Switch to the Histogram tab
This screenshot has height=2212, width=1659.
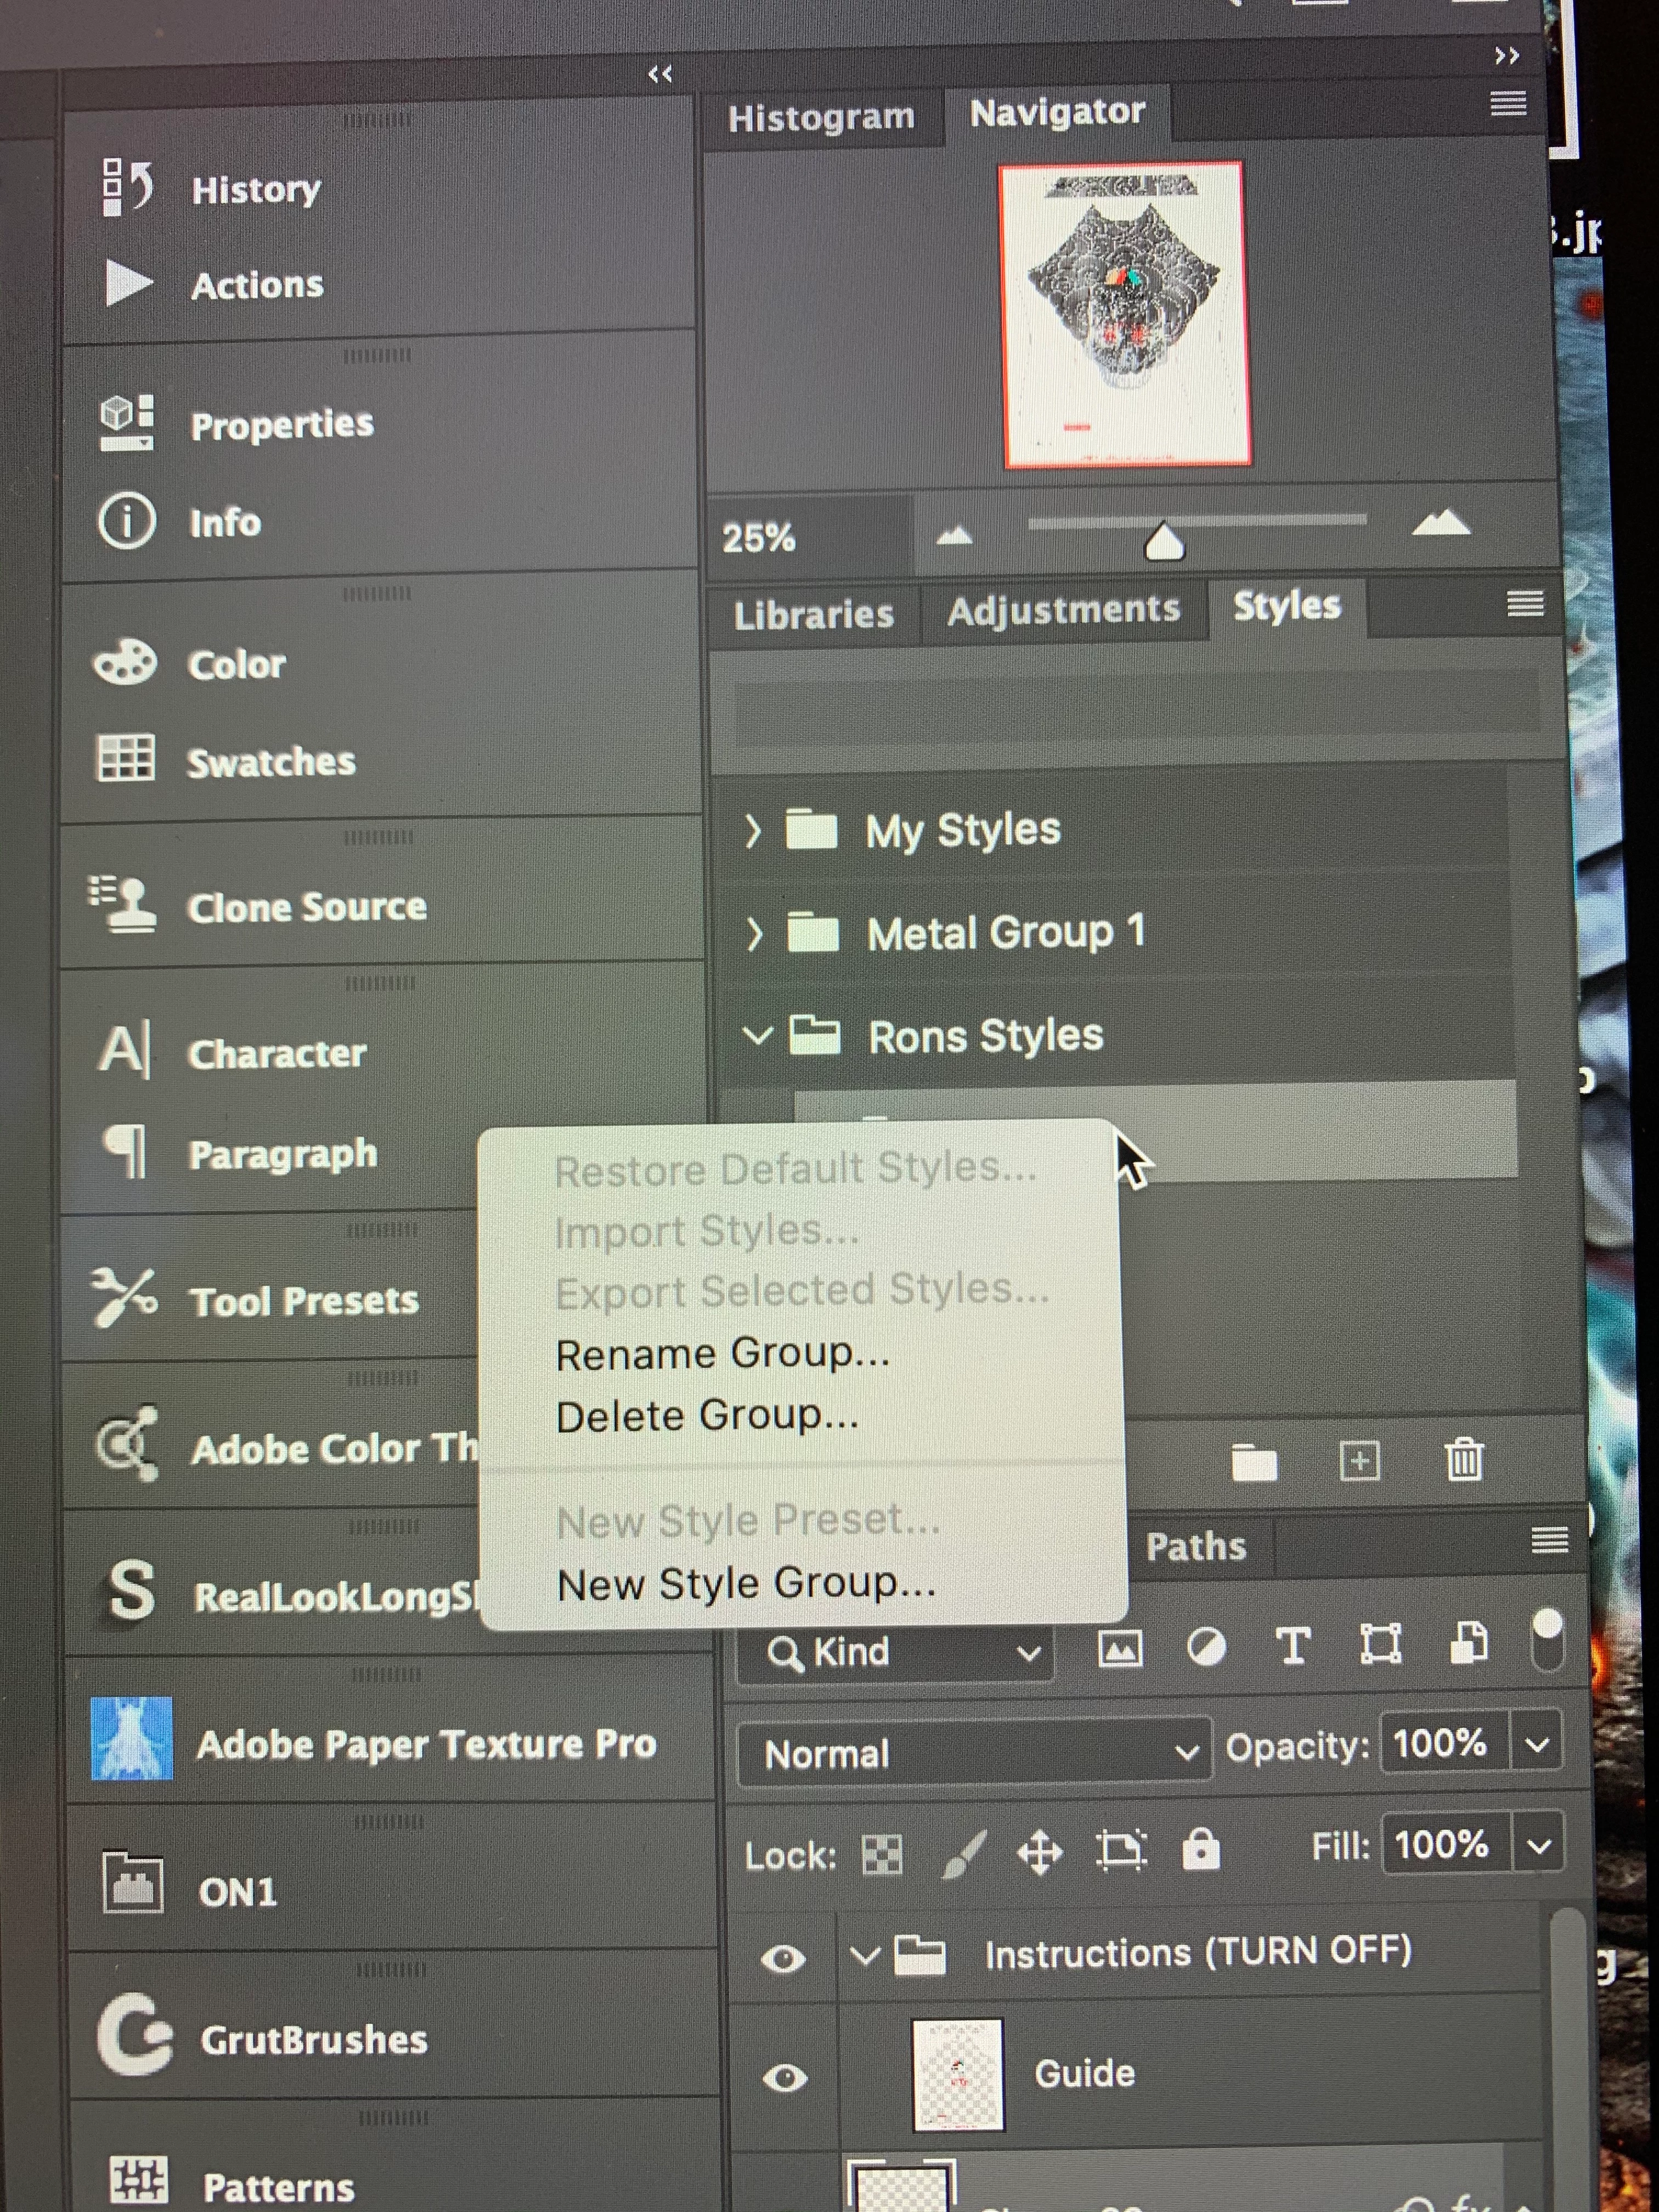click(x=821, y=118)
